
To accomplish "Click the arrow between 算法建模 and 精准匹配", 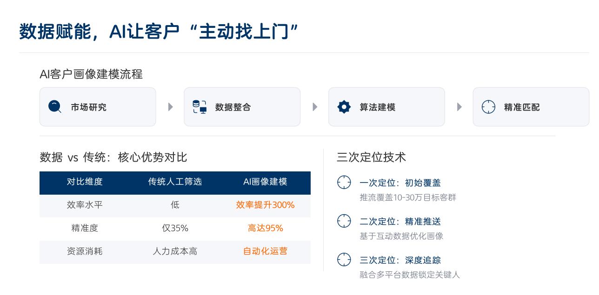I will pos(459,107).
